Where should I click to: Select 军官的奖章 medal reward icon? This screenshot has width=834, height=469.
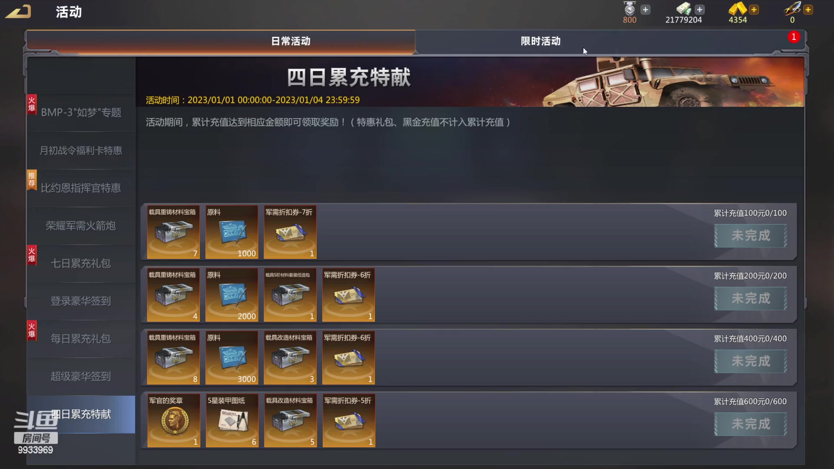[x=173, y=420]
